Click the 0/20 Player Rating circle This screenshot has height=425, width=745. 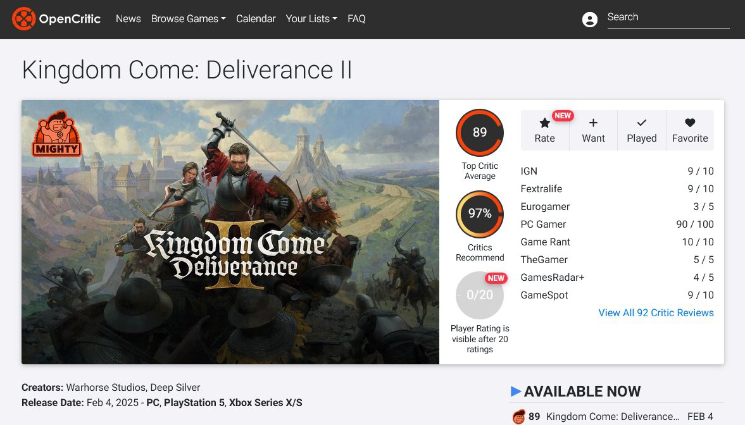[480, 295]
